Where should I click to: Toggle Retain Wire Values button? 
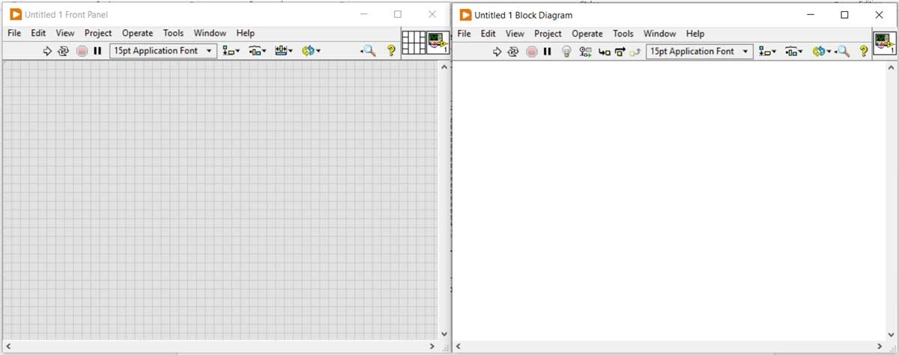click(x=586, y=51)
